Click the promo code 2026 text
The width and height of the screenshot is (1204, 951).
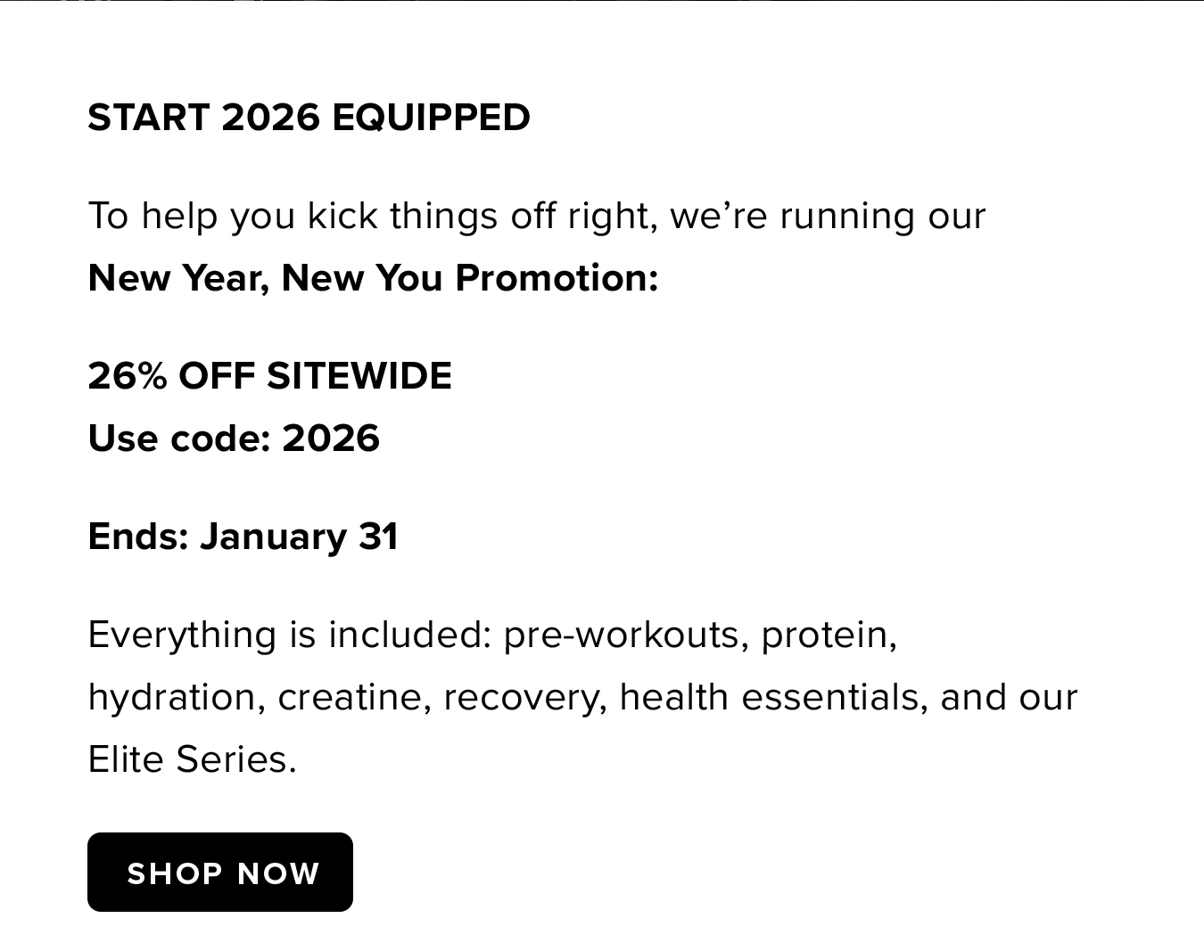tap(330, 438)
